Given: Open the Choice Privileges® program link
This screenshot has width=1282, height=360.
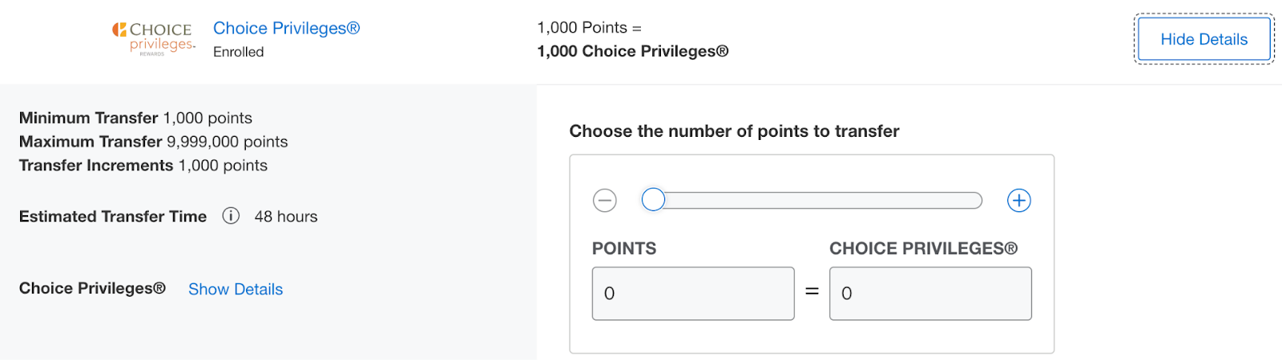Looking at the screenshot, I should pos(286,28).
